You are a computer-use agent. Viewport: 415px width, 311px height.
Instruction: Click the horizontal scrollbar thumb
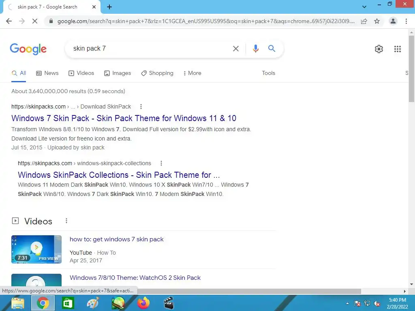[249, 291]
